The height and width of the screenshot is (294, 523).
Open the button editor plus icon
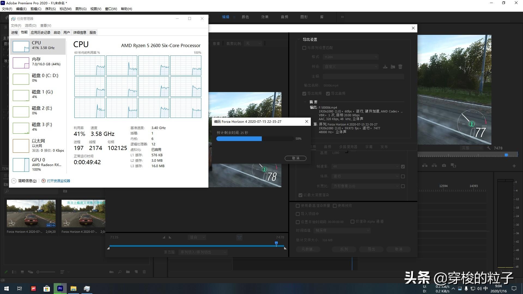[514, 166]
